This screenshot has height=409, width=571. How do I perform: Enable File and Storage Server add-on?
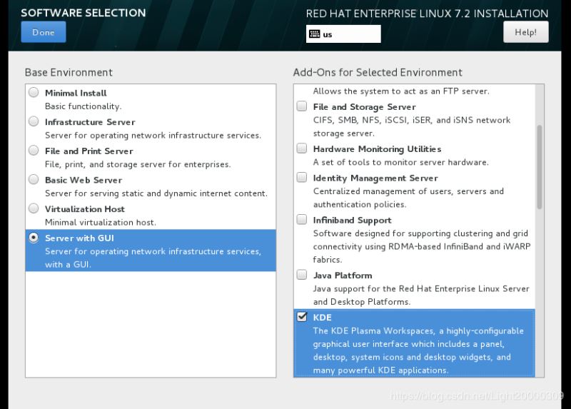[x=302, y=106]
